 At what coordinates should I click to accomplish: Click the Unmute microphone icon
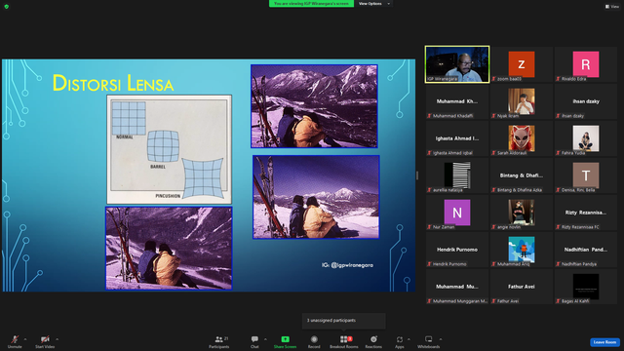click(15, 339)
